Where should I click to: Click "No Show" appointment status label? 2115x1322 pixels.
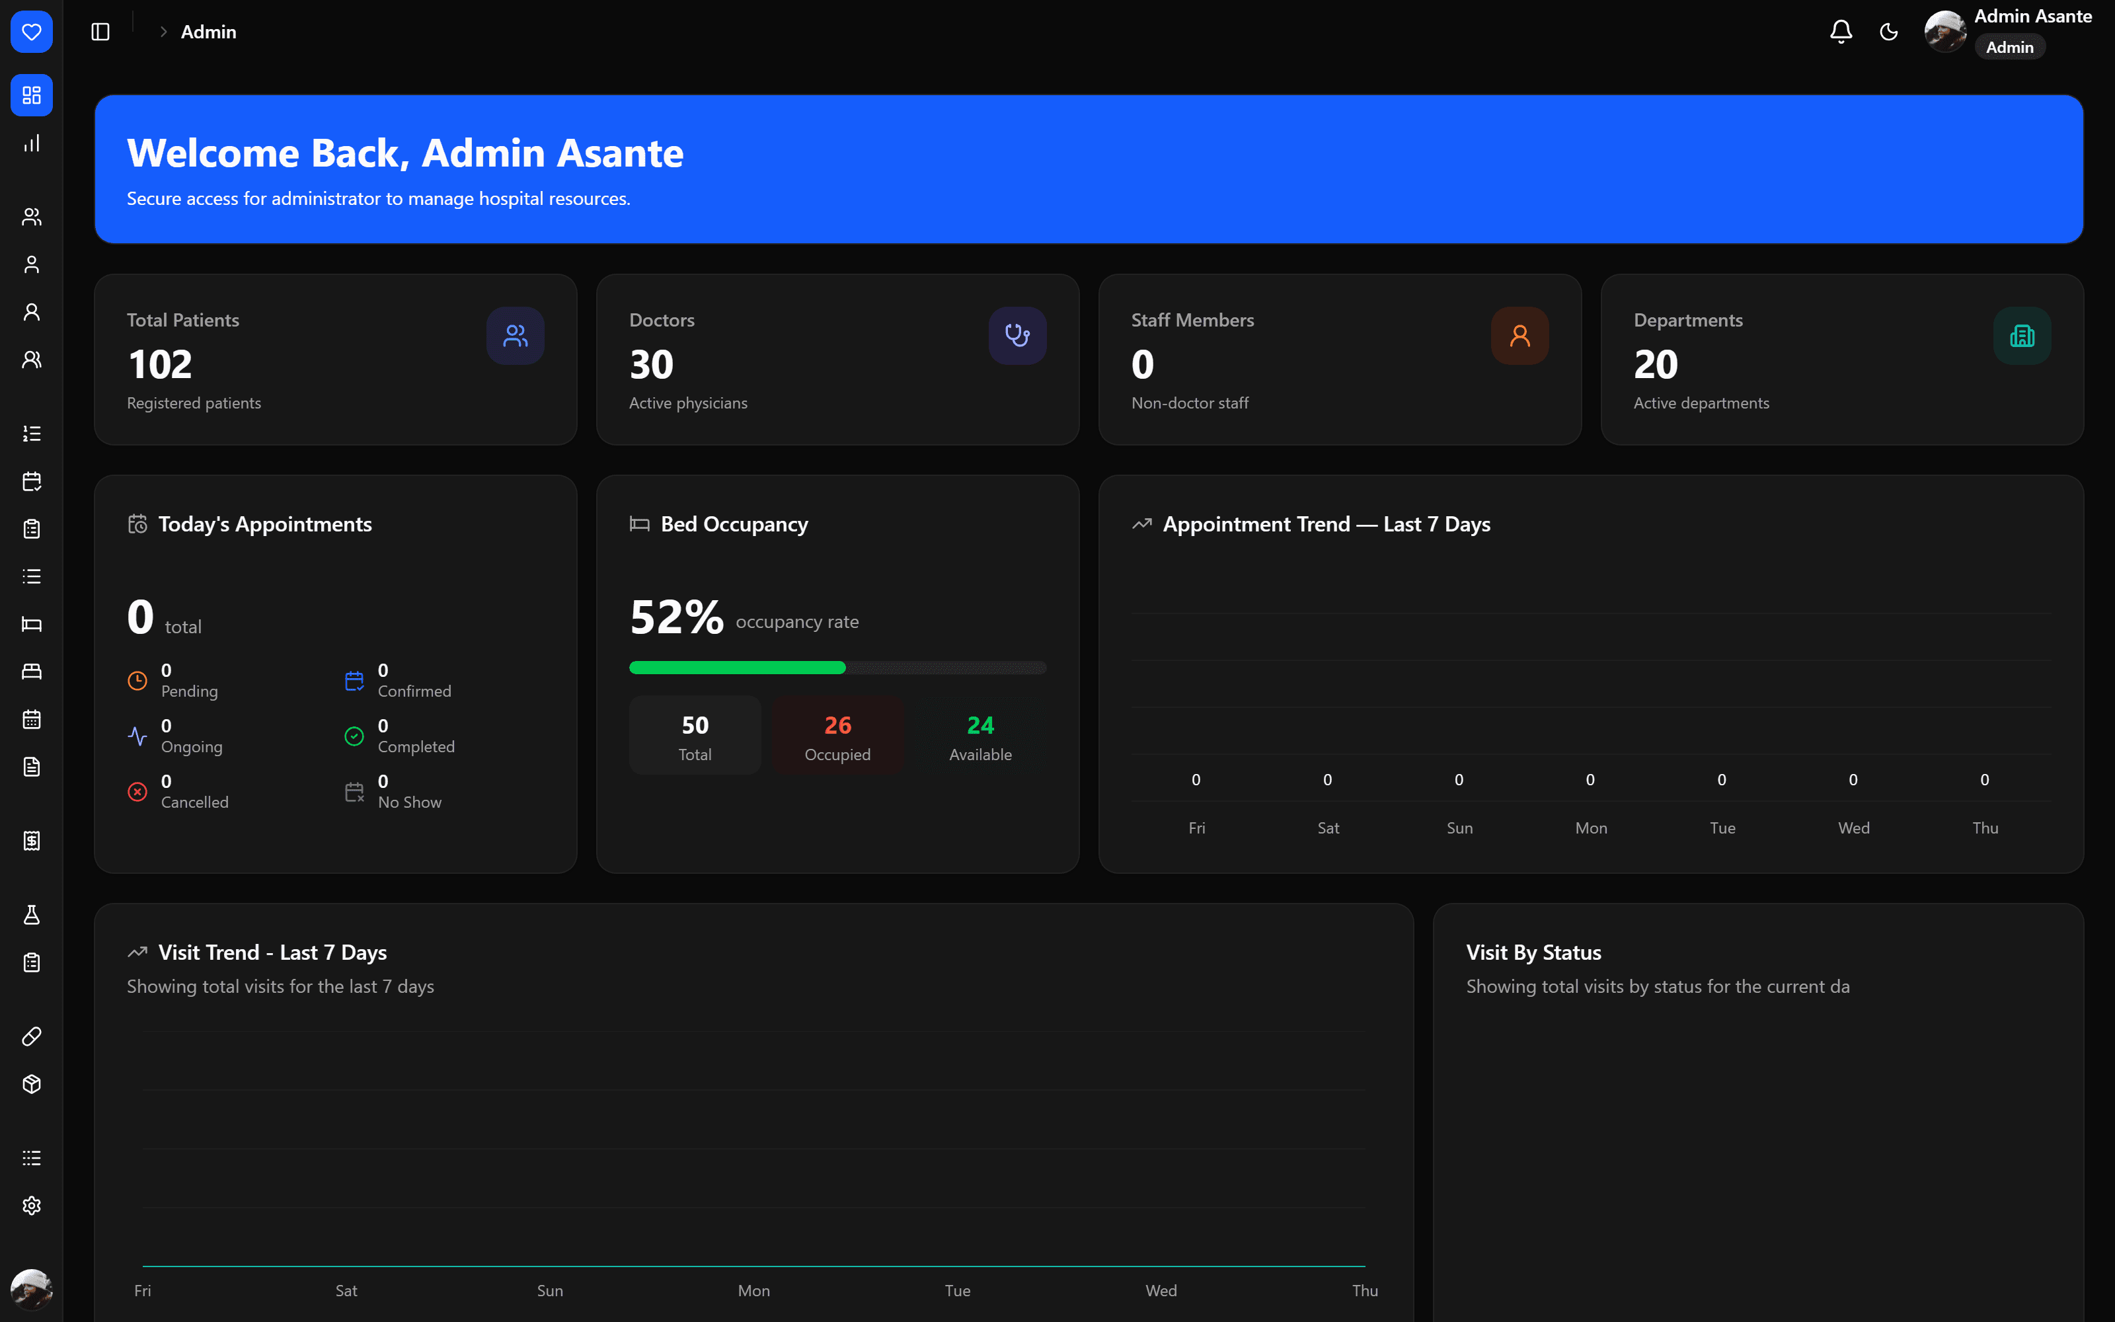[x=409, y=802]
